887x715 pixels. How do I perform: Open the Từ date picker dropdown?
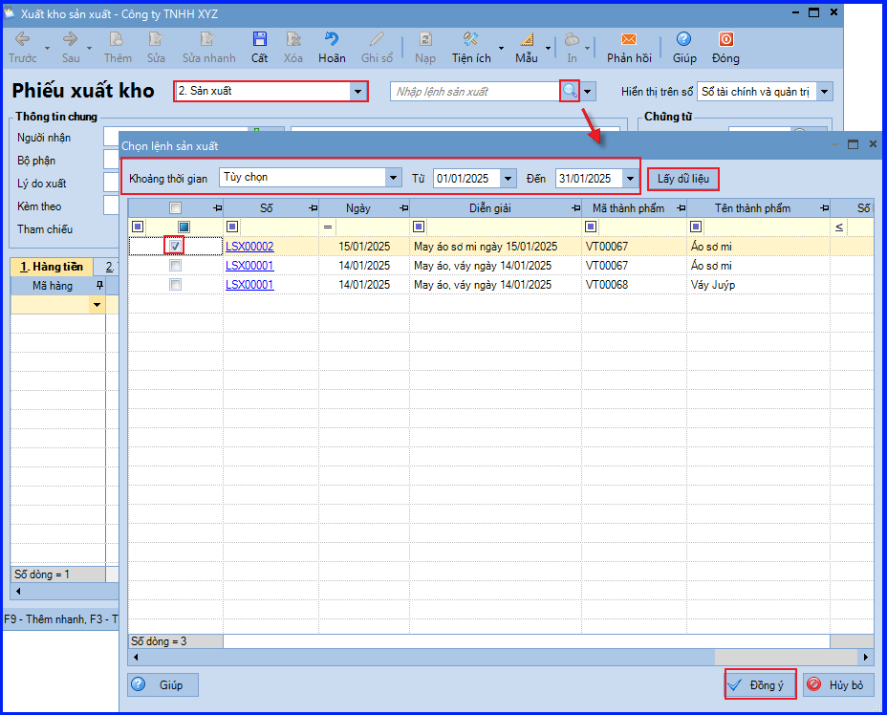[x=508, y=179]
